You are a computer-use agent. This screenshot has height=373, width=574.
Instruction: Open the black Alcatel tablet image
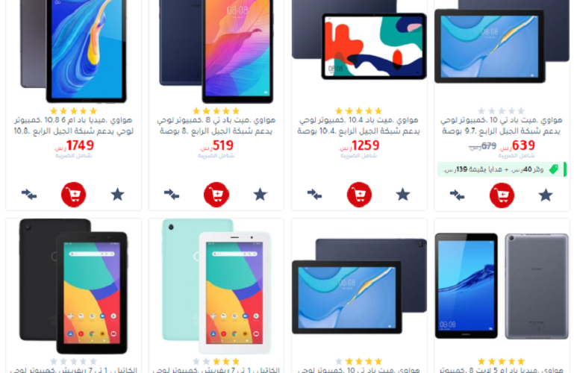coord(74,286)
